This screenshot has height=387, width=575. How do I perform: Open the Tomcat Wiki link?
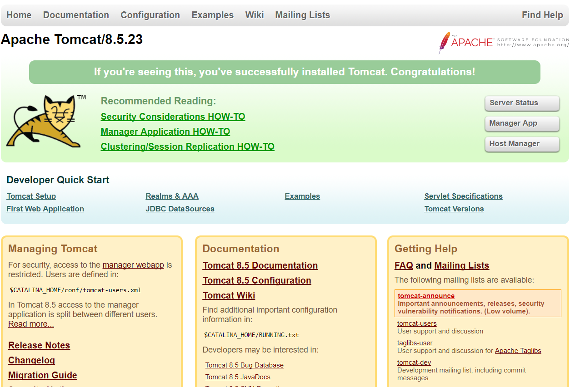pos(229,295)
